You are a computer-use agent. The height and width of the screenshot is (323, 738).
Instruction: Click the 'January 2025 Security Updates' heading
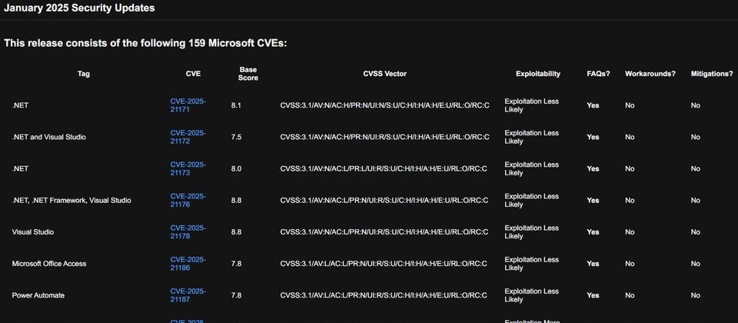(x=79, y=8)
